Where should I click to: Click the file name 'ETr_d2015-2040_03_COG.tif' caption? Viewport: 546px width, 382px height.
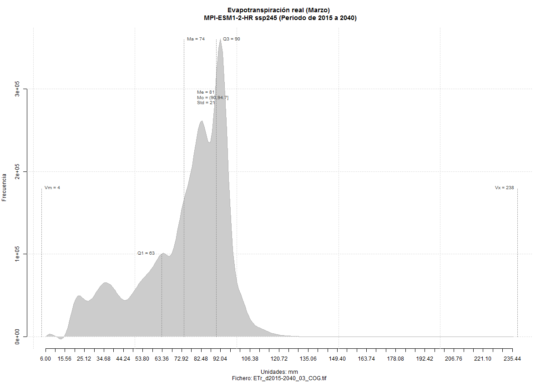280,378
